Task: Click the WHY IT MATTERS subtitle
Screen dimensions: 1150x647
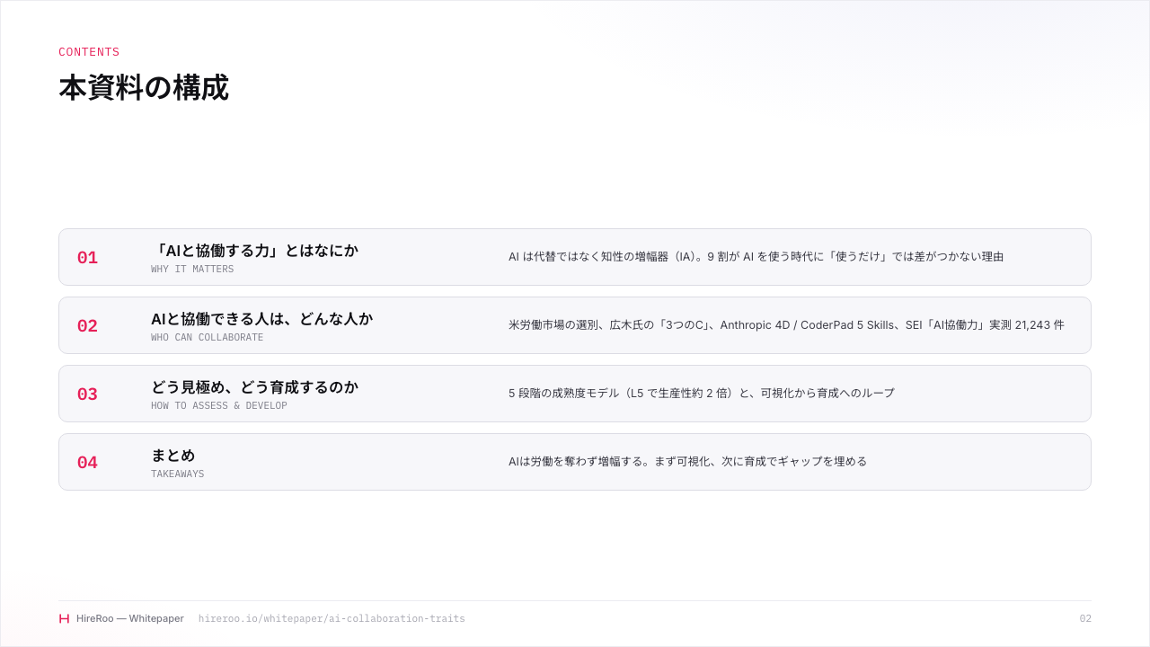Action: pos(192,270)
